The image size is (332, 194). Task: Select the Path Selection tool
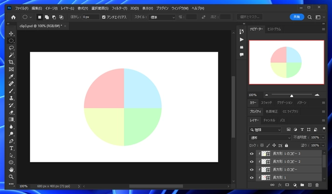pos(11,155)
